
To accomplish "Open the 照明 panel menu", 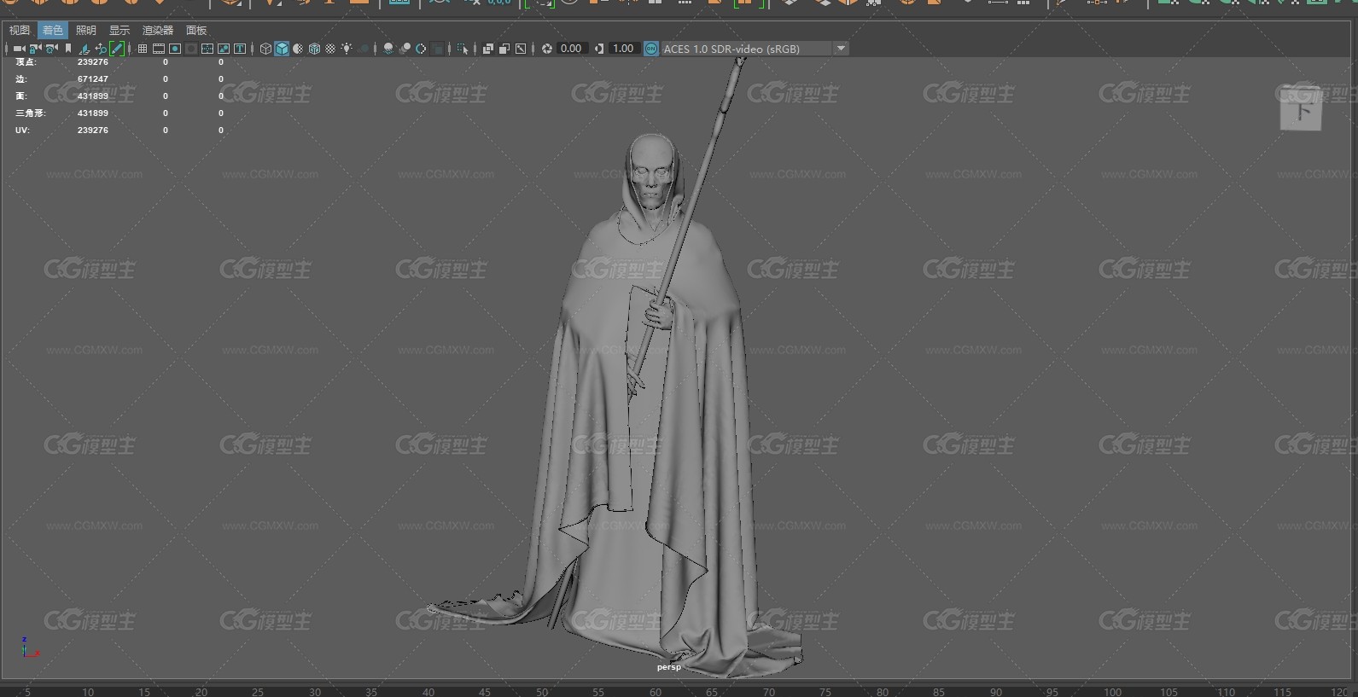I will tap(86, 30).
